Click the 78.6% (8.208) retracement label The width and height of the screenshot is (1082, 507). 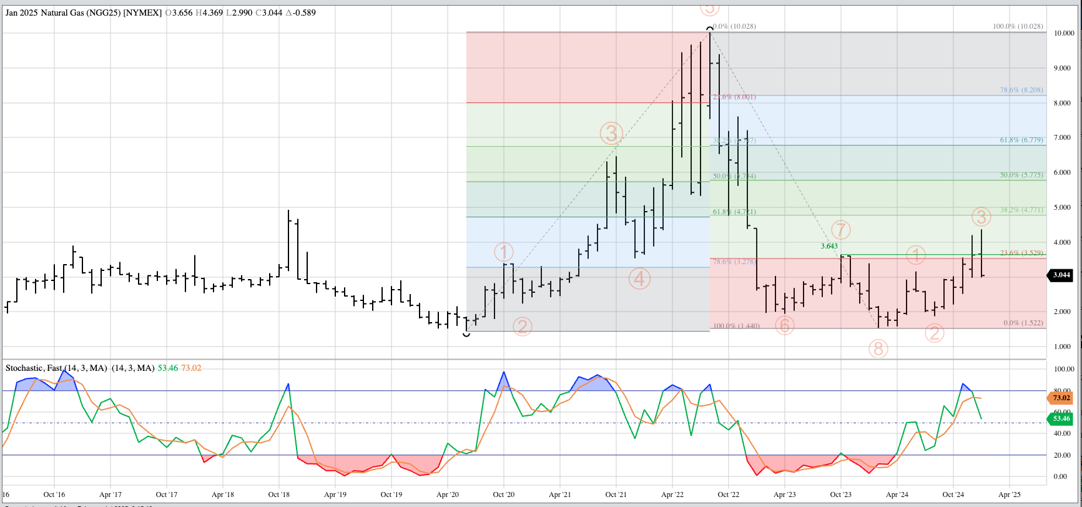[x=1021, y=90]
